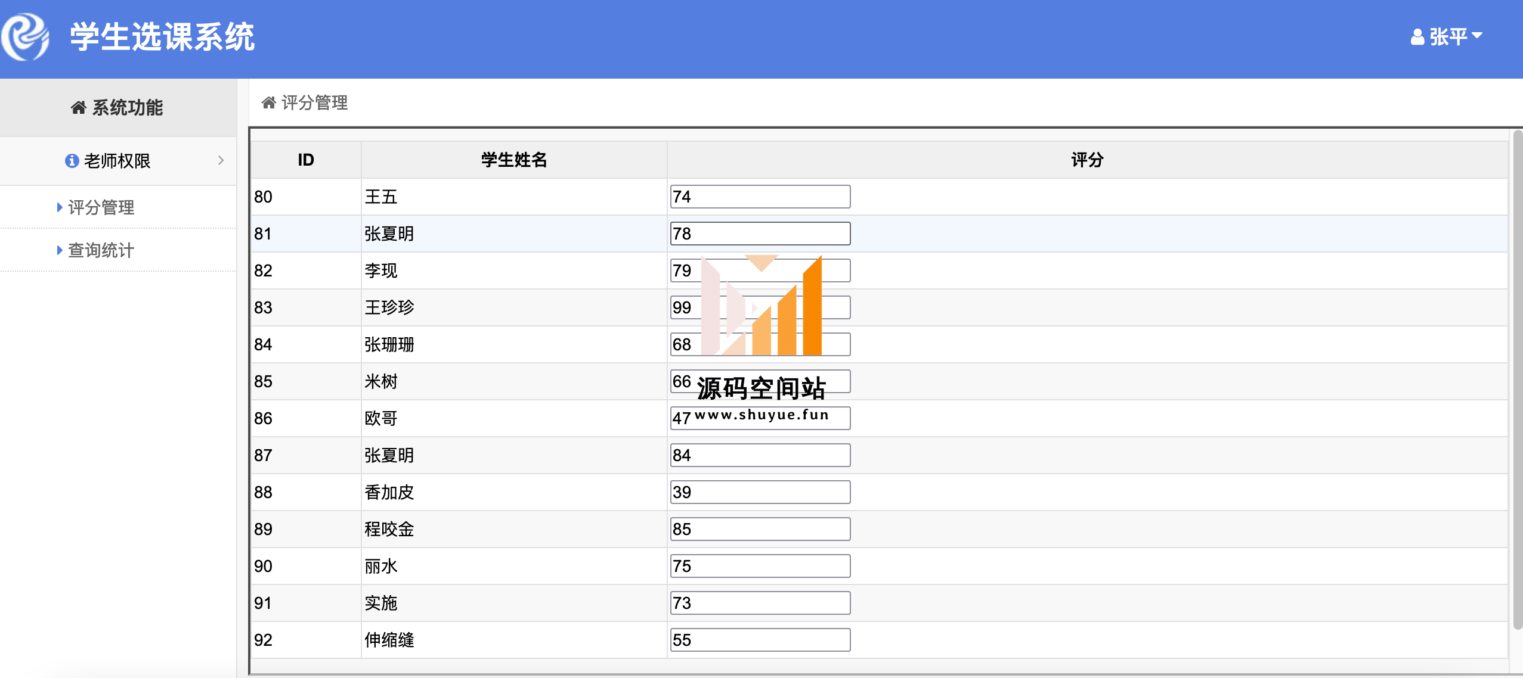Image resolution: width=1523 pixels, height=678 pixels.
Task: Click the 评分 column header
Action: pyautogui.click(x=1087, y=160)
